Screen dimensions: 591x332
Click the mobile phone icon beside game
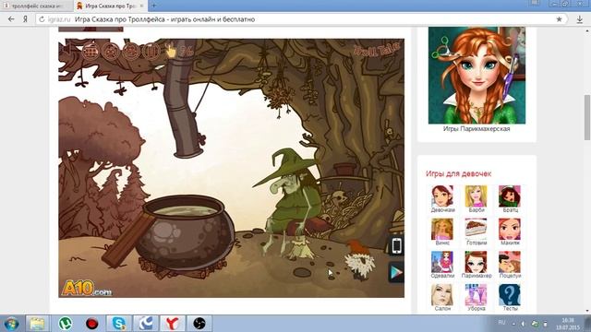pos(396,246)
